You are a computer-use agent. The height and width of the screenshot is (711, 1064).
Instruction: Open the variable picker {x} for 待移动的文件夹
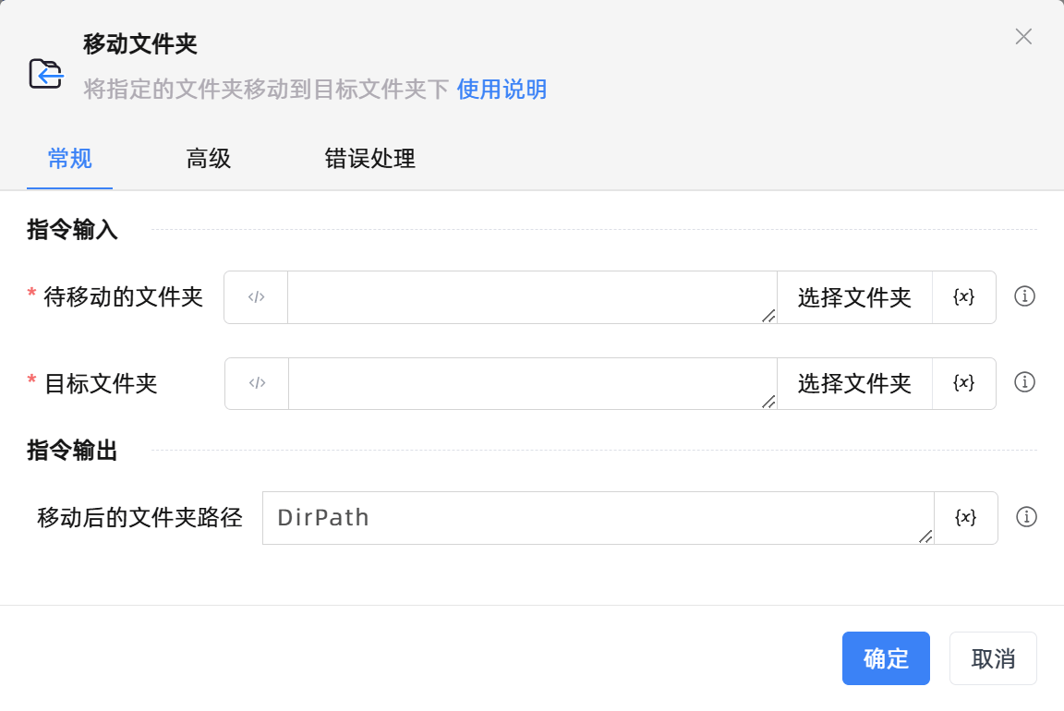point(963,296)
